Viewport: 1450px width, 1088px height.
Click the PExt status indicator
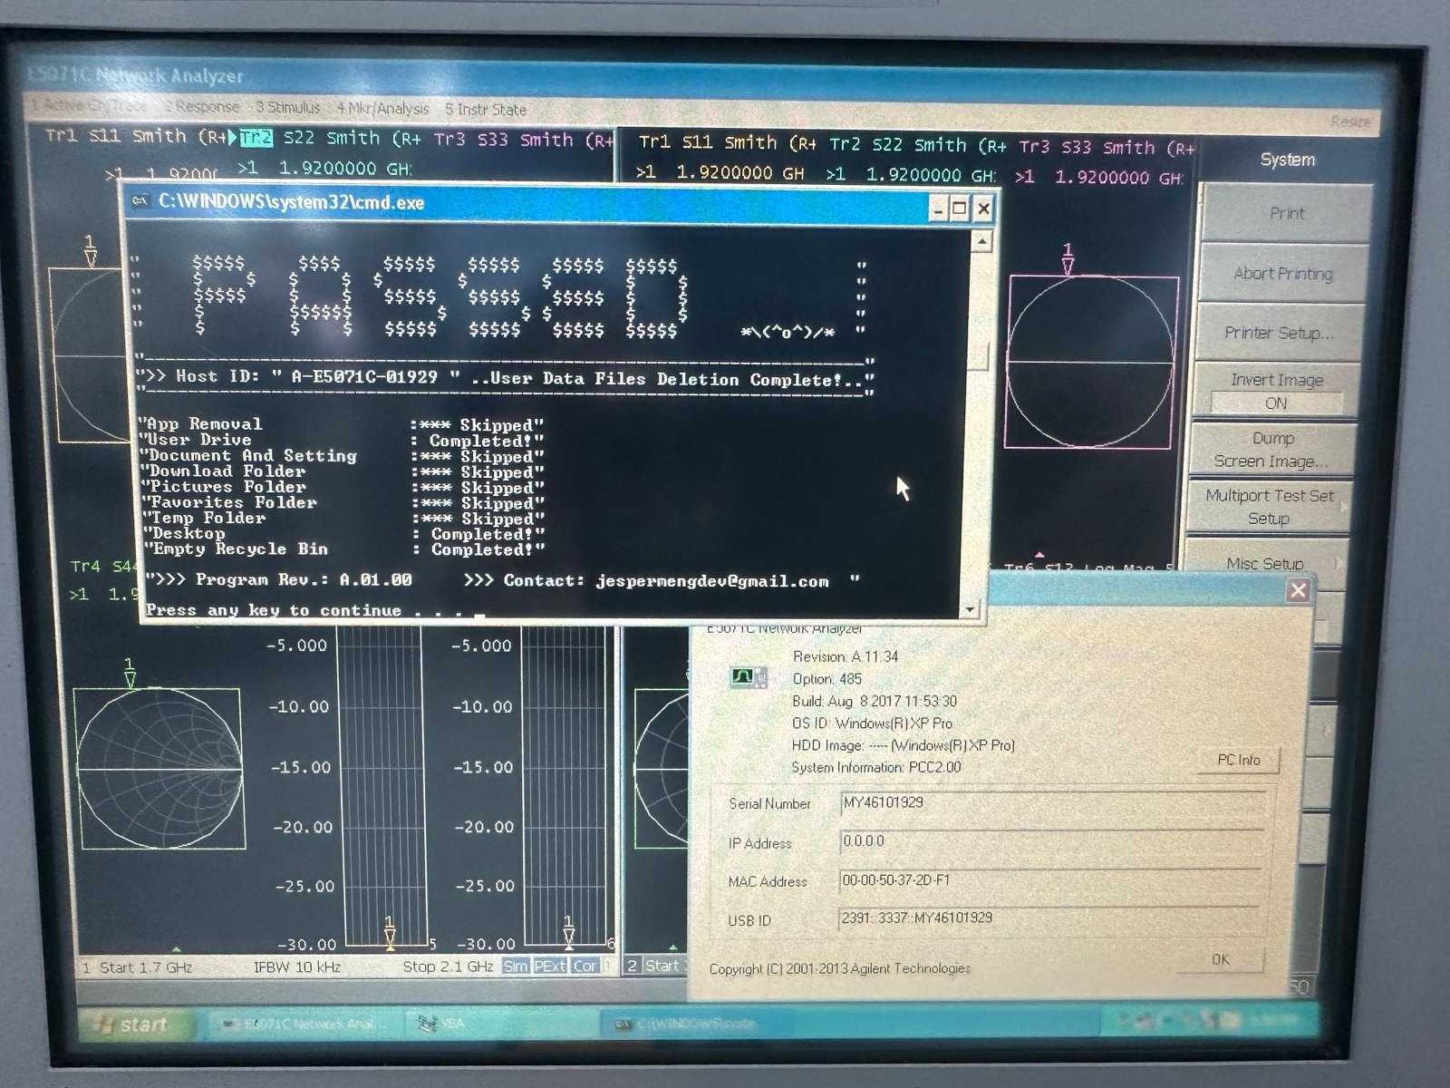tap(549, 967)
